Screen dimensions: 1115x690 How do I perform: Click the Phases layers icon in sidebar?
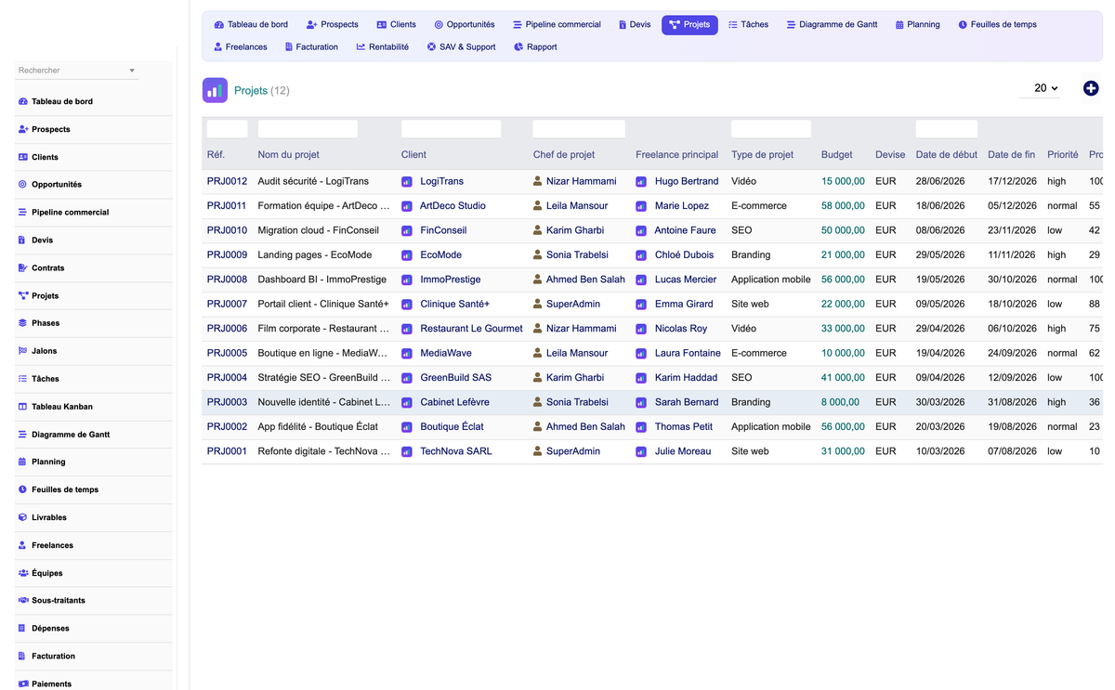pos(23,323)
